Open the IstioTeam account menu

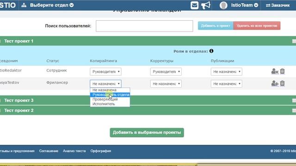click(x=245, y=5)
